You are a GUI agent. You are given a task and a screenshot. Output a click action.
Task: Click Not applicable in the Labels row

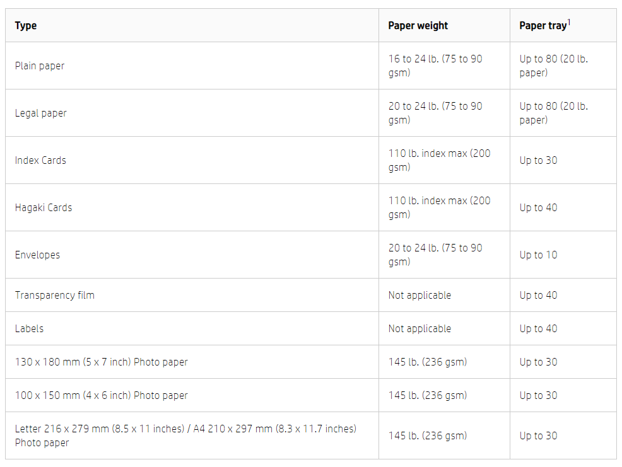[x=420, y=328]
